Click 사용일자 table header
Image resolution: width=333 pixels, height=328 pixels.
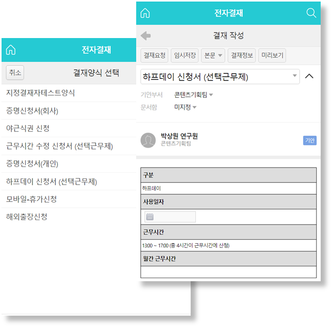[x=229, y=202]
